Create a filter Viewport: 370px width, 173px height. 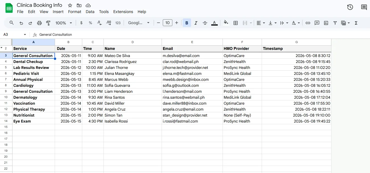335,23
